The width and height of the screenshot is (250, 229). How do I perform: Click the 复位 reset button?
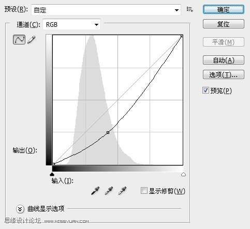pyautogui.click(x=224, y=24)
